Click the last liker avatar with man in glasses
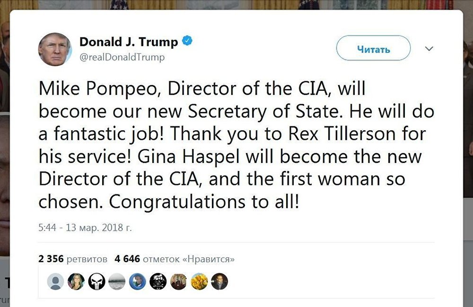The width and height of the screenshot is (473, 307). coord(219,281)
